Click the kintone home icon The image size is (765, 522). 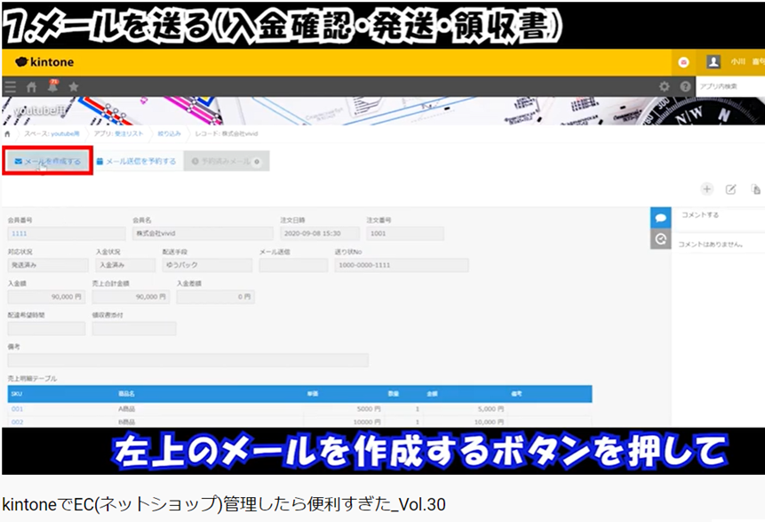click(x=31, y=86)
